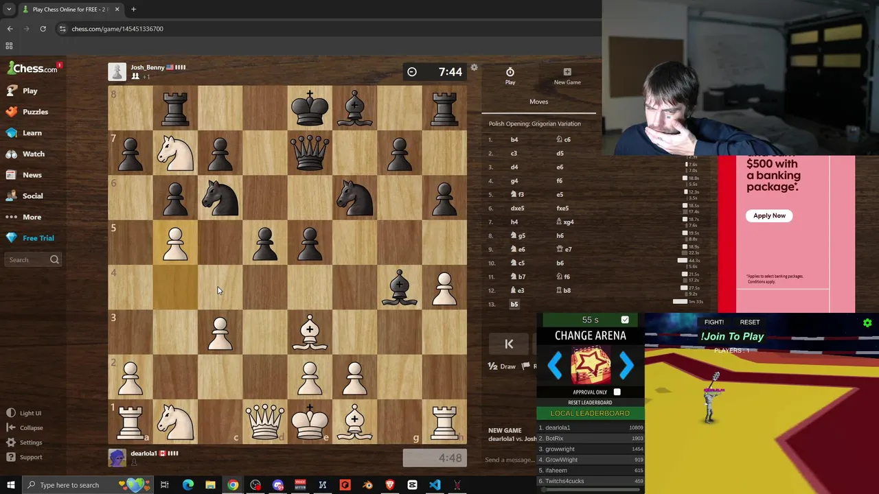Open Microsoft Edge from the taskbar
Viewport: 879px width, 494px height.
point(187,485)
